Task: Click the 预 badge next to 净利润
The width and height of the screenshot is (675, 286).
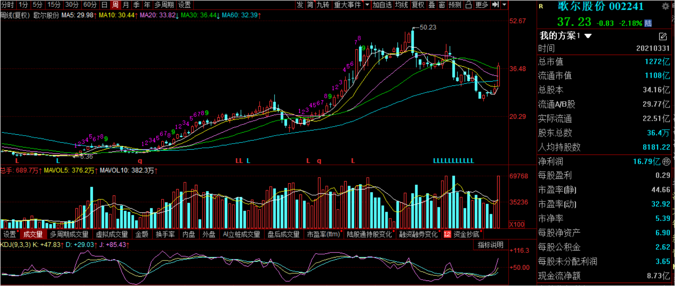Action: (x=666, y=161)
